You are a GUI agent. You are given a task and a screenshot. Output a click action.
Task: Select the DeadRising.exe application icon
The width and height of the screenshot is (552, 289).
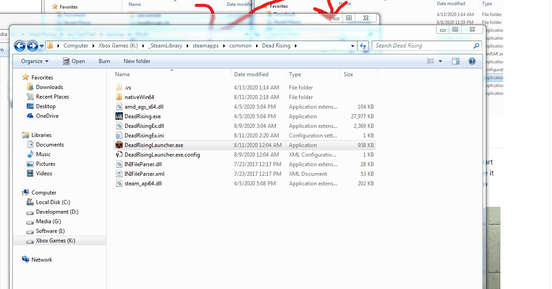(x=119, y=116)
